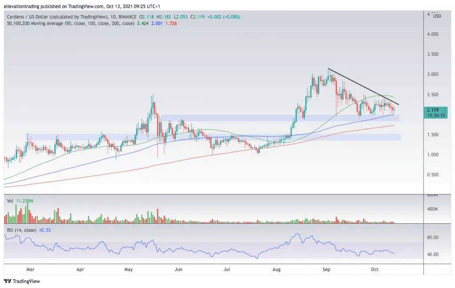
Task: Click the 2.500 price axis label
Action: pyautogui.click(x=433, y=95)
